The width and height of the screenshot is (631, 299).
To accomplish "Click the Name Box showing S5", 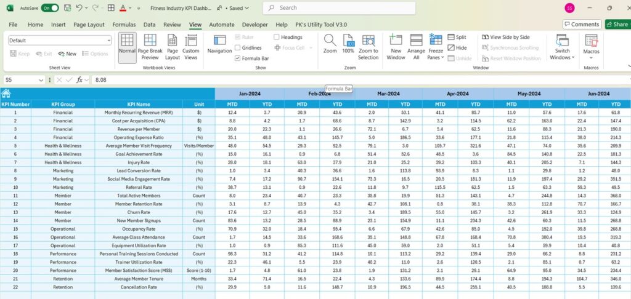I will tap(20, 80).
